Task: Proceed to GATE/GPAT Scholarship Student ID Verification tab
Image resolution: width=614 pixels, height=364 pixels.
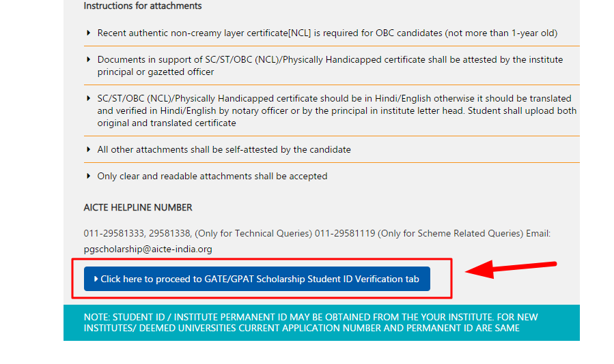Action: [x=257, y=279]
